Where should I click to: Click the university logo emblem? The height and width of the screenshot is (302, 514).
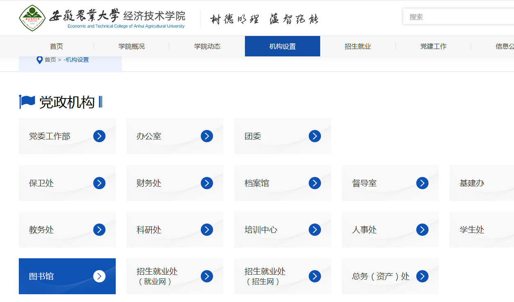(33, 18)
